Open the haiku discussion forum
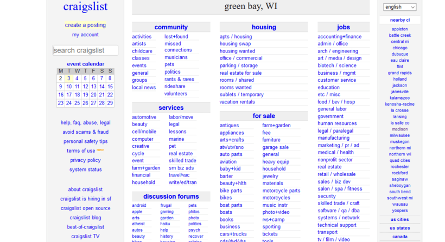Viewport: 445px width, 242px height. pos(165,224)
